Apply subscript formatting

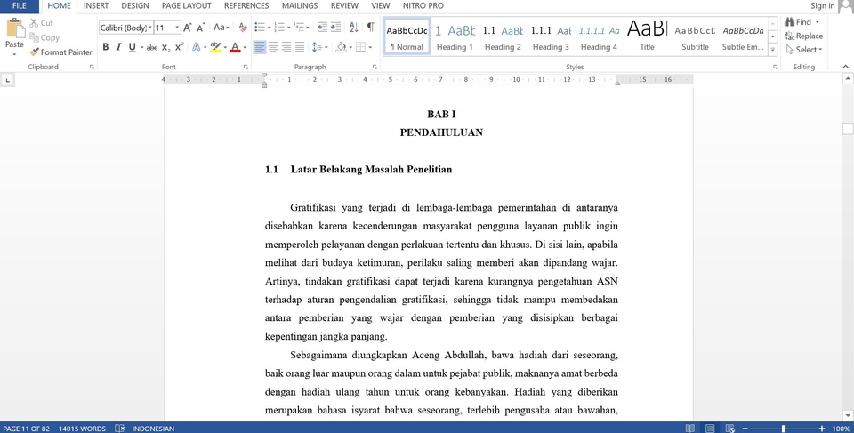(x=166, y=47)
